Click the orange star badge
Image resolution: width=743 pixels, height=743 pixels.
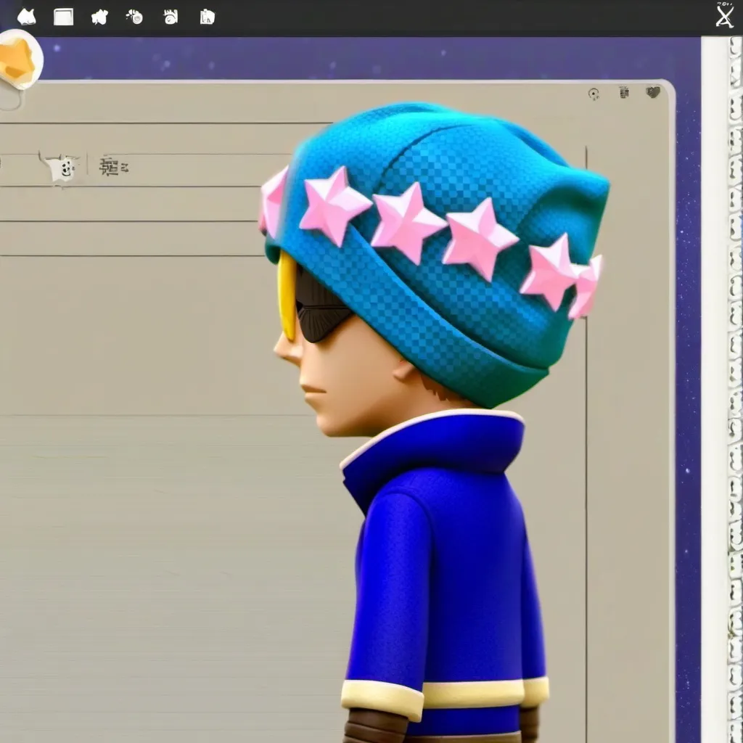pos(19,59)
